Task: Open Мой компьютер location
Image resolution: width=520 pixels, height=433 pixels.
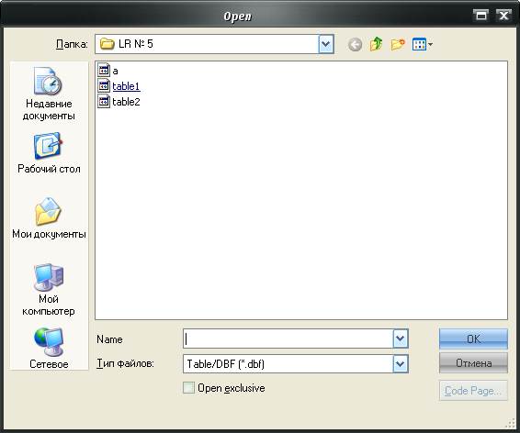Action: [x=49, y=290]
